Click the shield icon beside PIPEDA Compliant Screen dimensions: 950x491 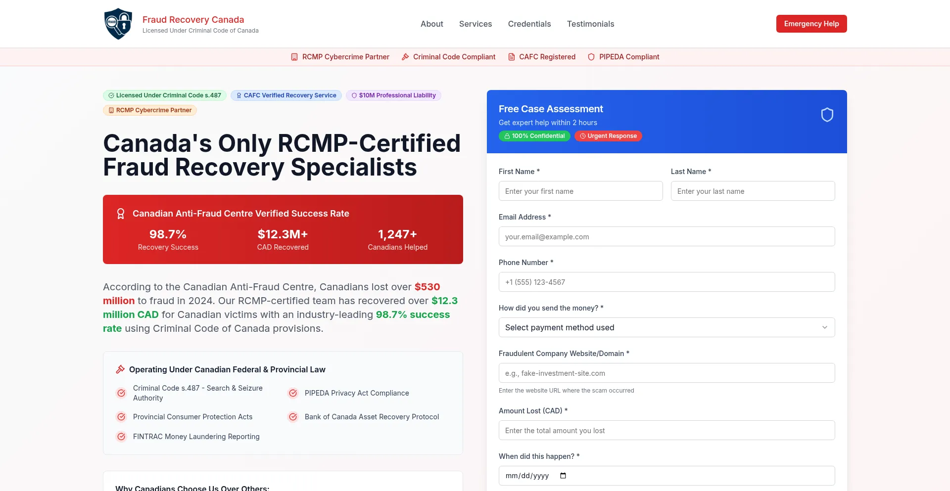pos(591,57)
